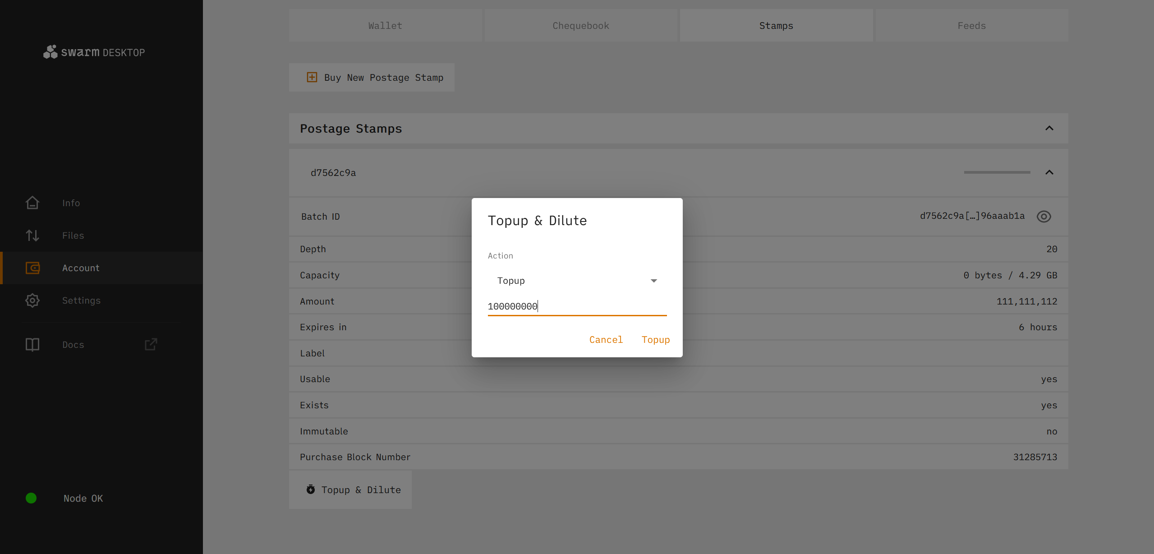
Task: Click the Docs external link icon
Action: [x=151, y=345]
